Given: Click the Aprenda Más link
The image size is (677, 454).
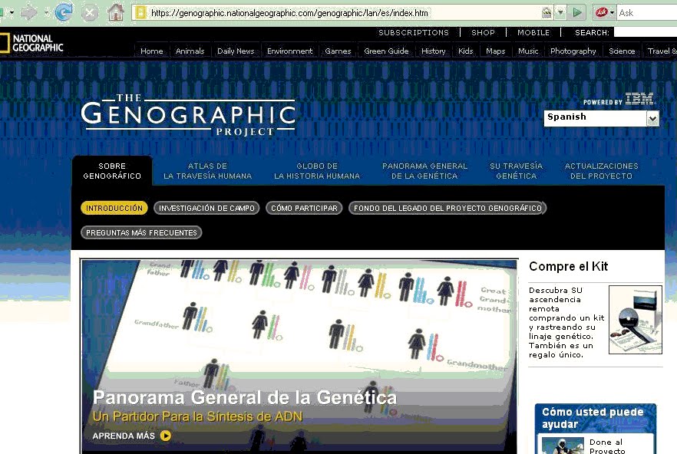Looking at the screenshot, I should pyautogui.click(x=124, y=436).
